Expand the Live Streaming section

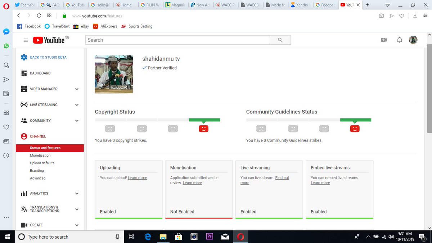[x=77, y=105]
